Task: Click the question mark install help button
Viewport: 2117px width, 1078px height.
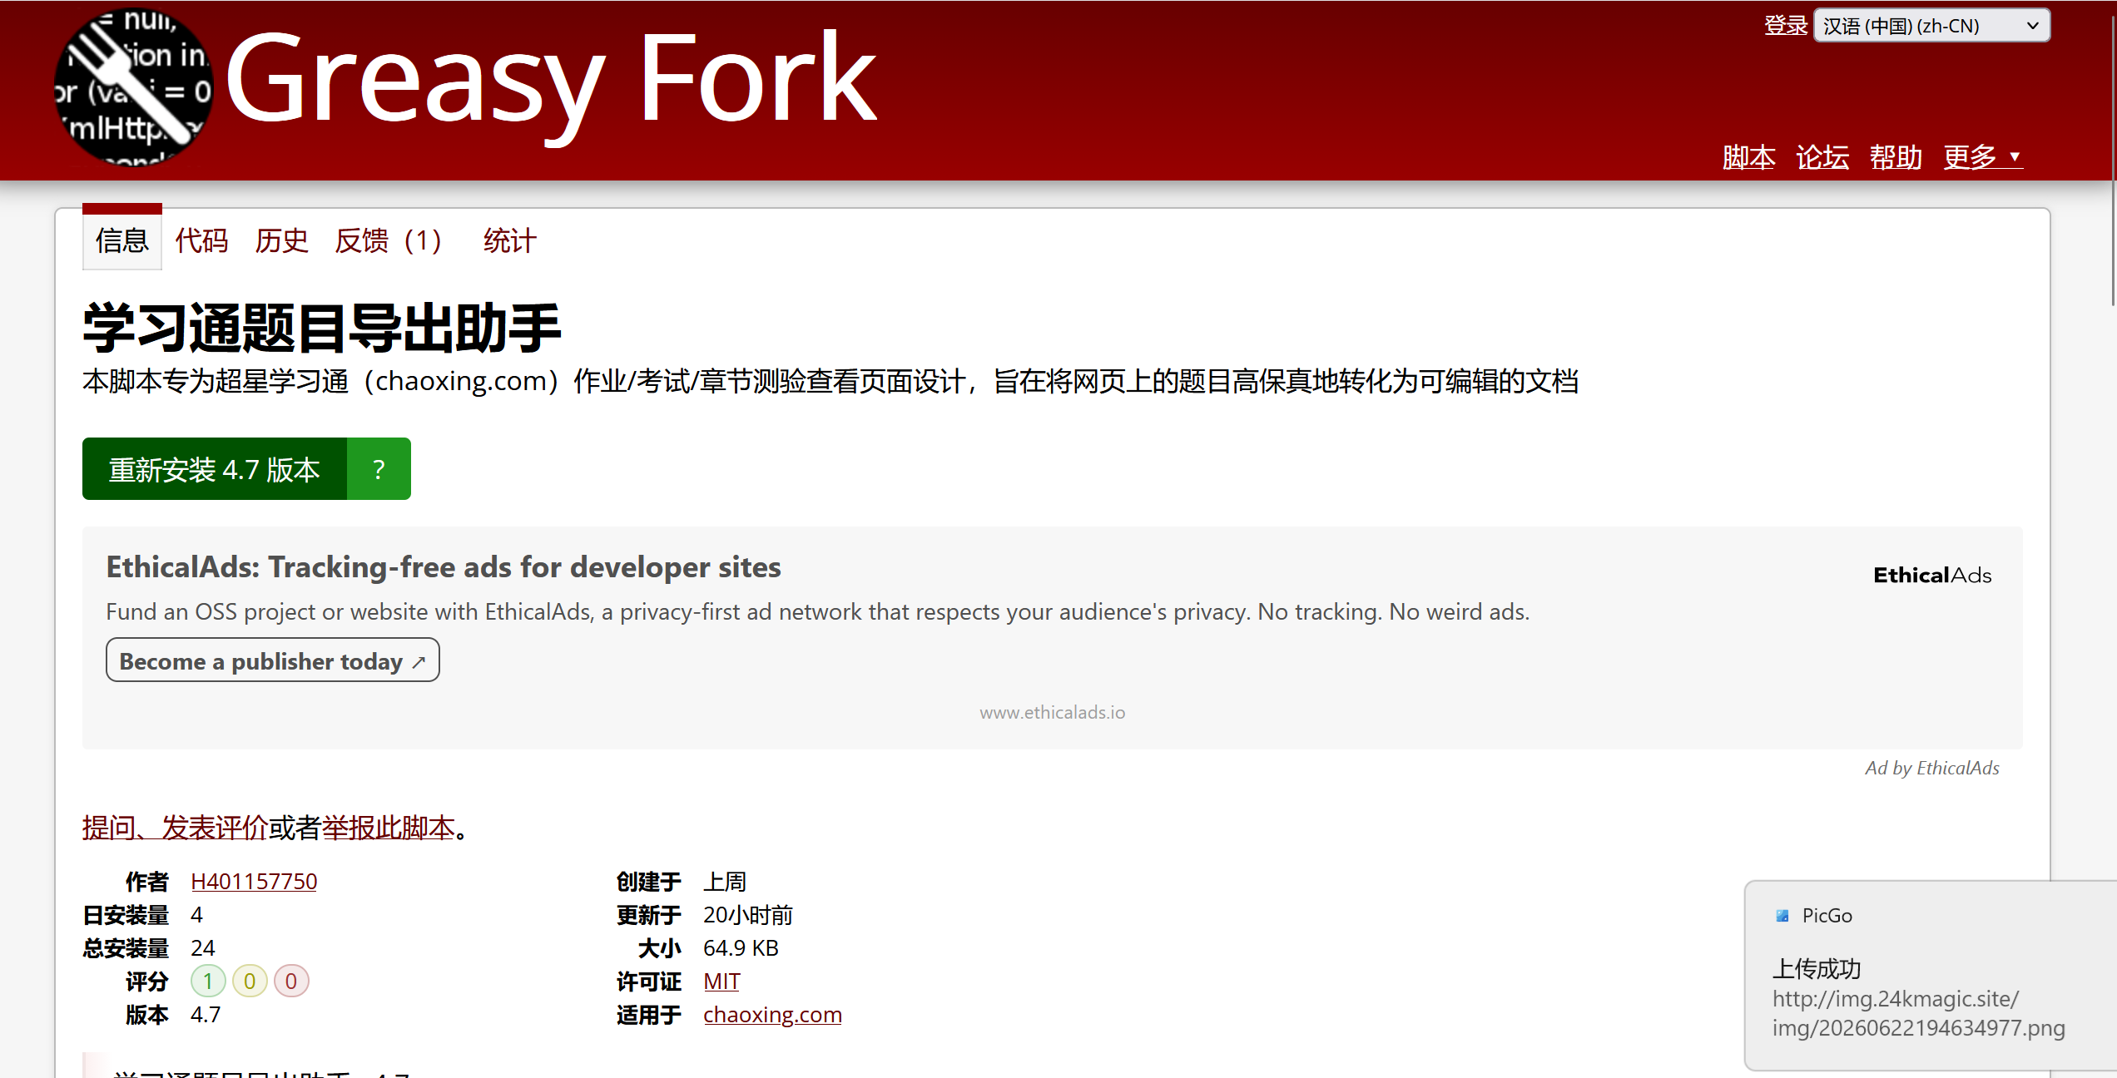Action: [x=379, y=469]
